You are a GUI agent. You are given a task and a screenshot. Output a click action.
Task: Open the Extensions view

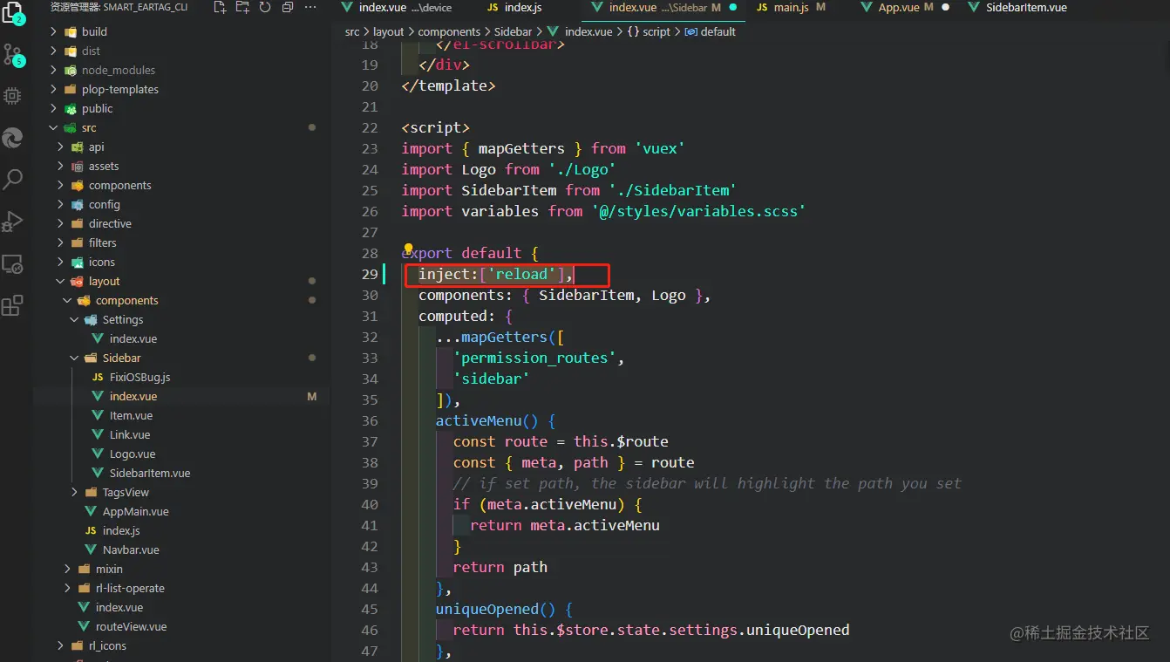(12, 305)
